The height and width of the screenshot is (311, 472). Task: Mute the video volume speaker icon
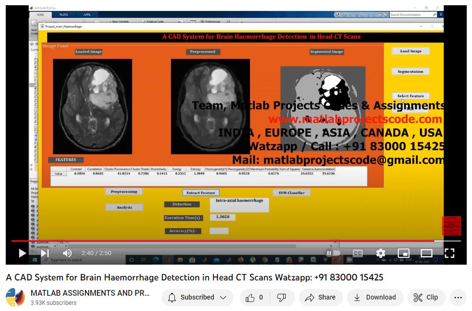coord(67,253)
